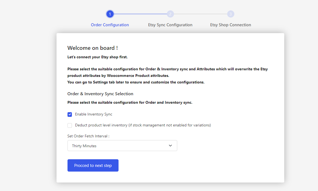Click the greyed-out third step indicator
318x191 pixels.
[x=230, y=14]
